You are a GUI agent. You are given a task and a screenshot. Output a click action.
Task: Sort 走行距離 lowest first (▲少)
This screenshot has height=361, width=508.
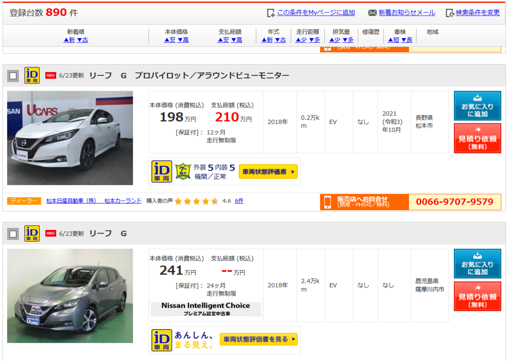[301, 40]
